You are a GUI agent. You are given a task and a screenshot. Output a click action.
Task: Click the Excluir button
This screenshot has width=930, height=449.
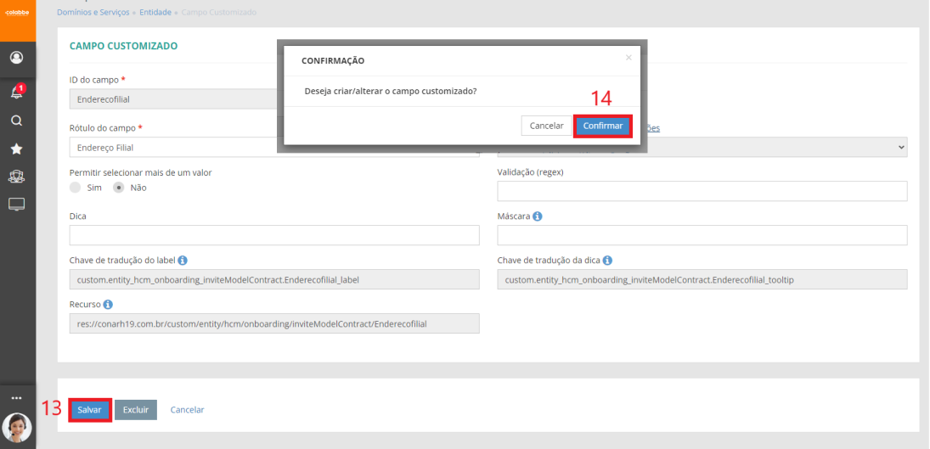pos(135,410)
